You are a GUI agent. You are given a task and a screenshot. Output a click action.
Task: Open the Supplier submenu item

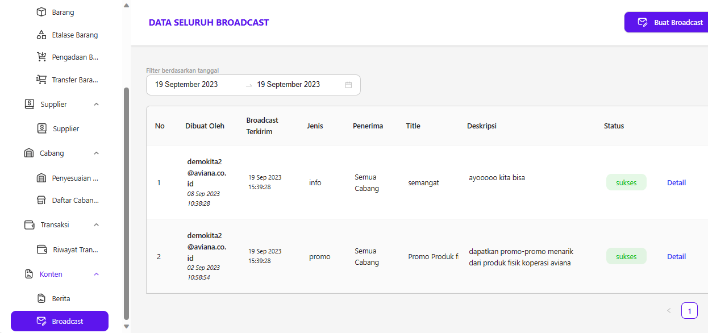(65, 129)
